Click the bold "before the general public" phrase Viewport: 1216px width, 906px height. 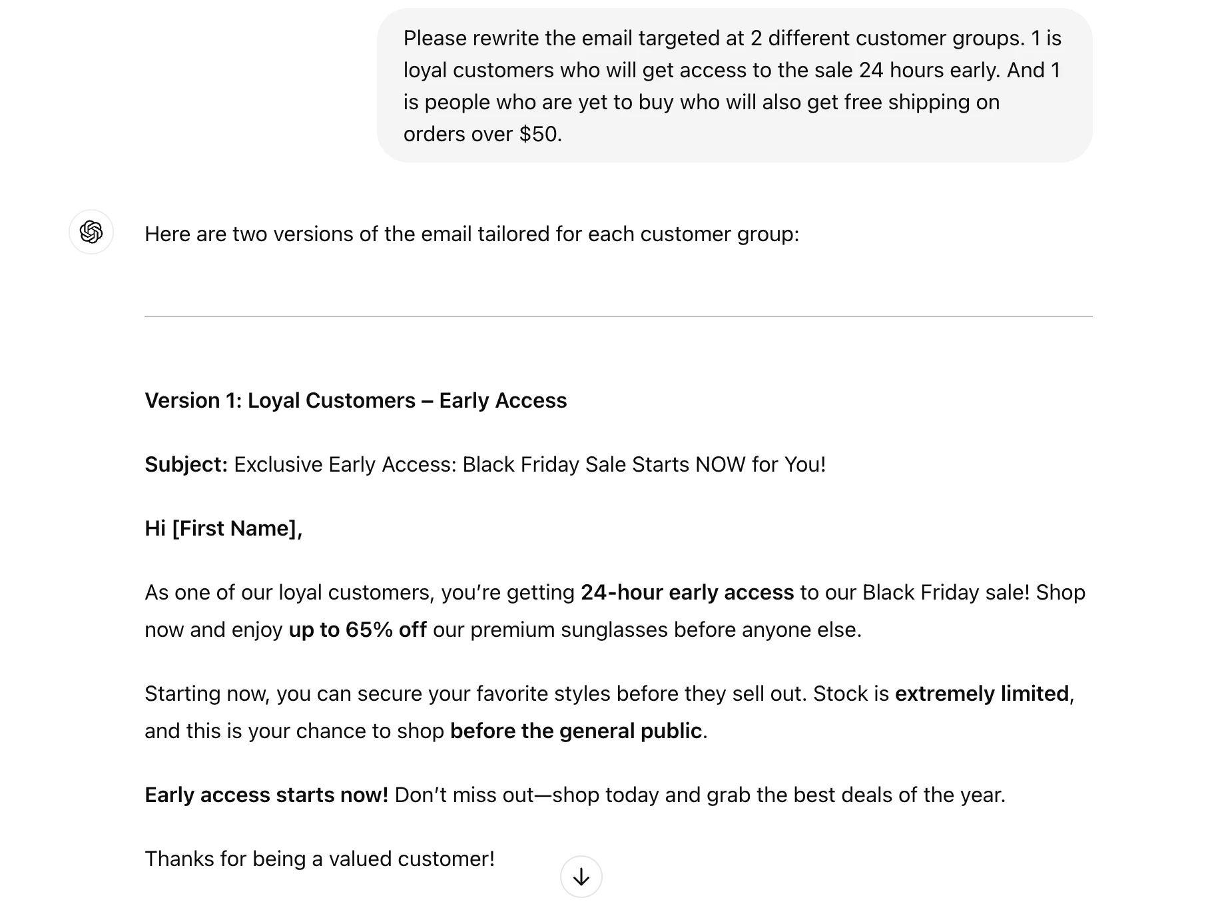(575, 731)
